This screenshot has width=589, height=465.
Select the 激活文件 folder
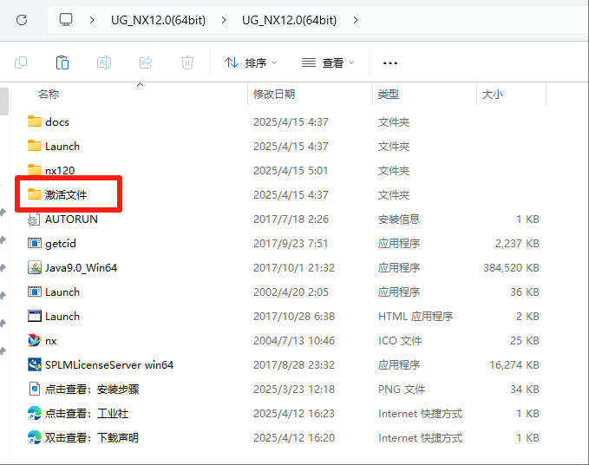tap(66, 195)
